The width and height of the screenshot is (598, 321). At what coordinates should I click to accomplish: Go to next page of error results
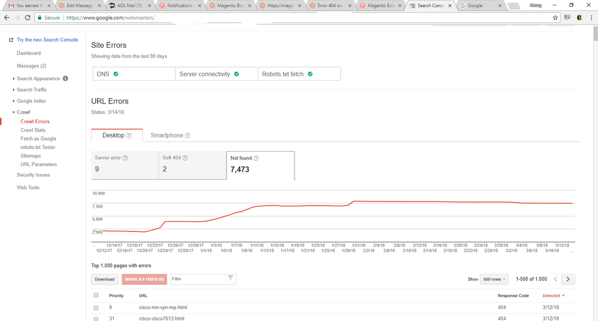click(x=568, y=279)
